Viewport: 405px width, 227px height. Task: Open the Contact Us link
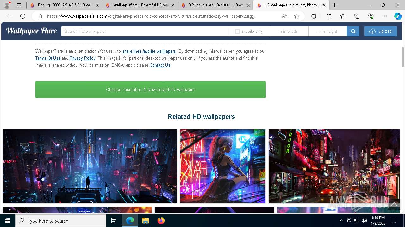160,65
